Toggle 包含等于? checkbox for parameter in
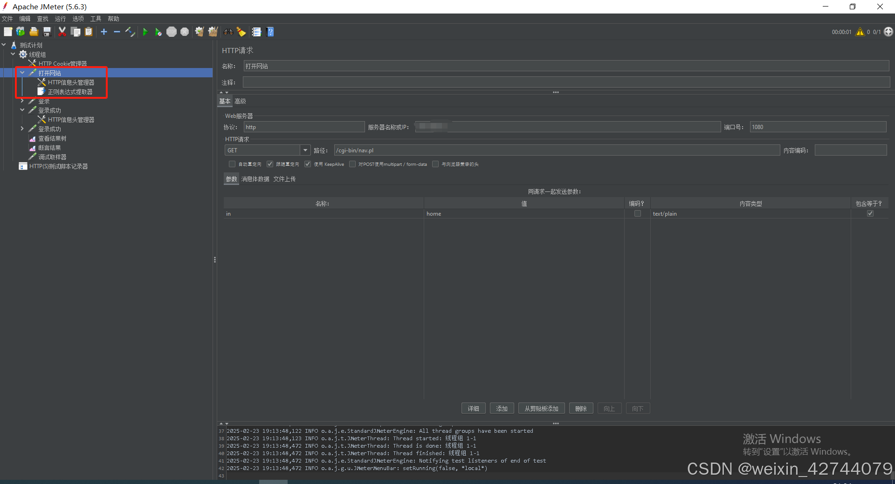Screen dimensions: 895x484 pos(870,213)
